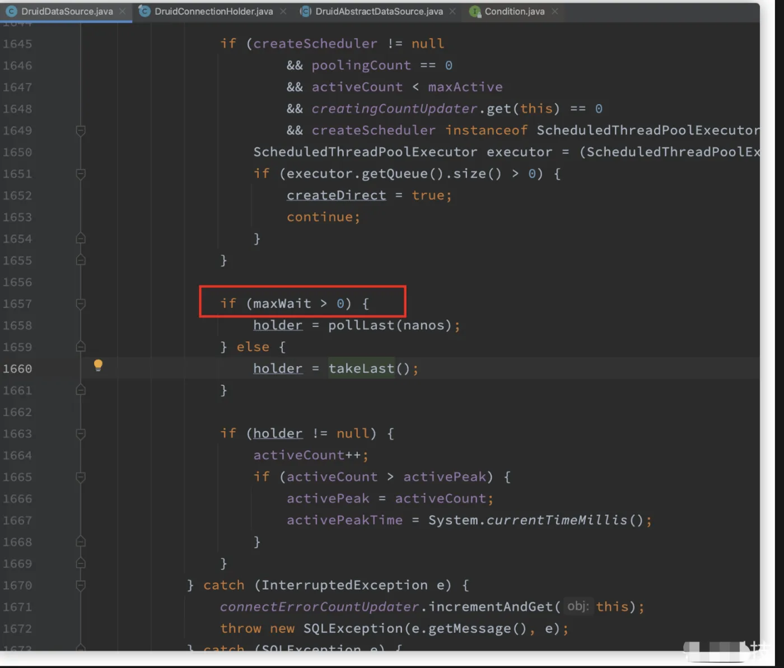The width and height of the screenshot is (784, 668).
Task: Click the holder variable on line 1658
Action: [278, 325]
